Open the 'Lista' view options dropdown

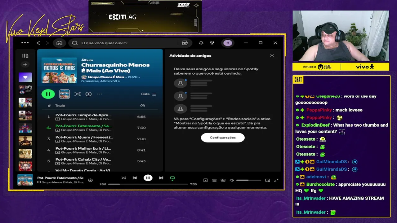[149, 94]
